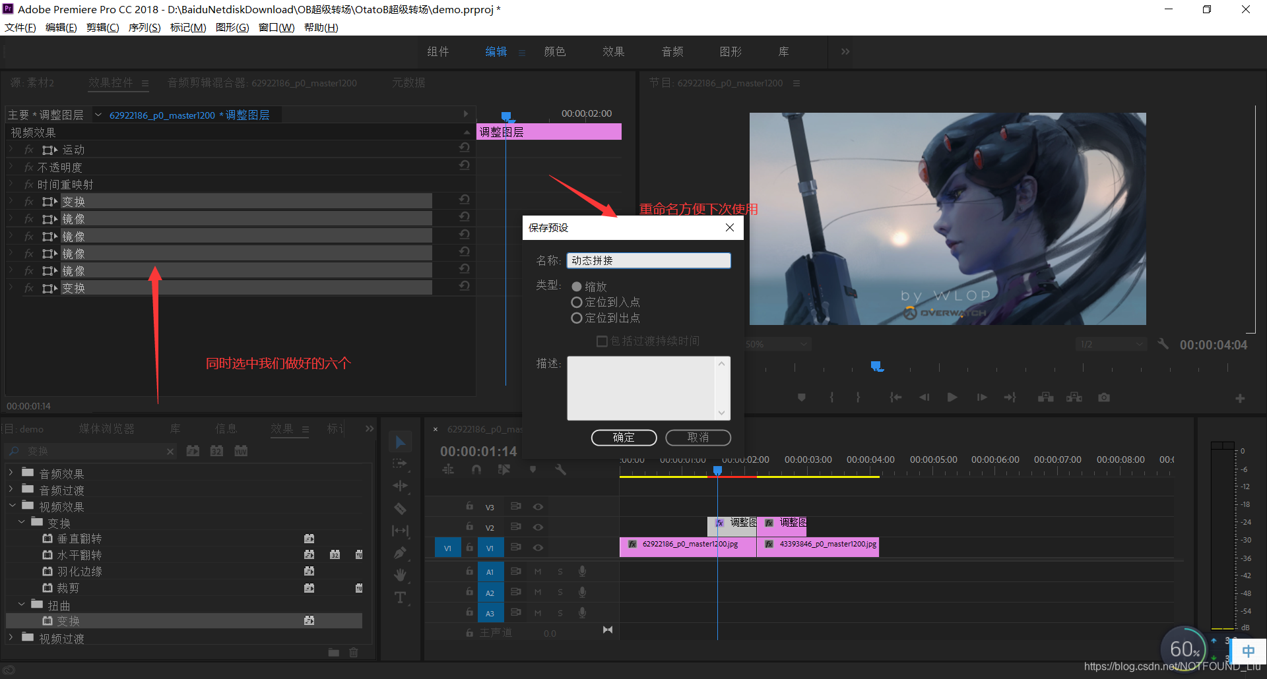Toggle timeline snap magnet icon
The image size is (1267, 679).
click(x=476, y=469)
